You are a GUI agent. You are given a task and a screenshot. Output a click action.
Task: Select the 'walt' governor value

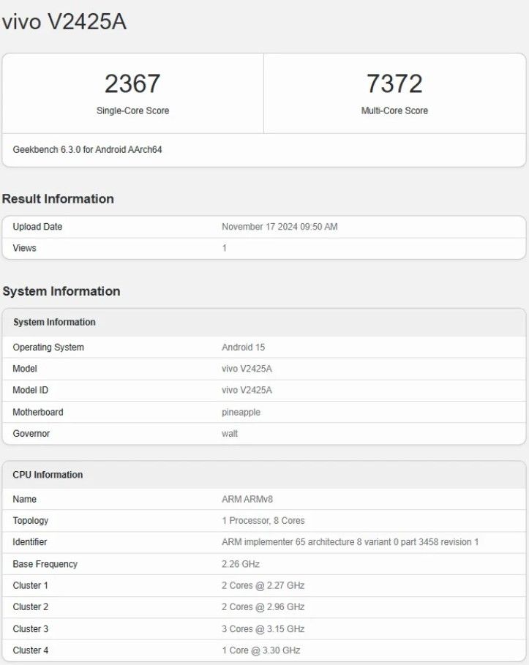[230, 434]
